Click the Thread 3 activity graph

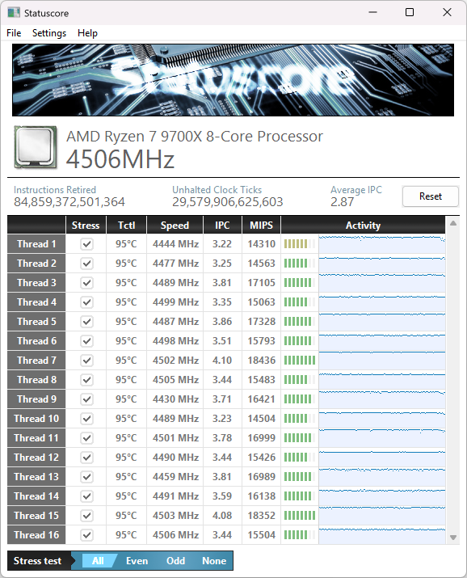coord(382,283)
